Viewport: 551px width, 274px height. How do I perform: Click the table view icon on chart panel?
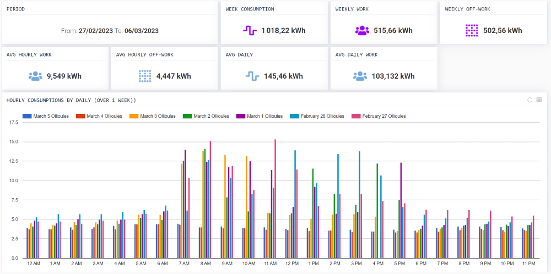click(x=539, y=100)
